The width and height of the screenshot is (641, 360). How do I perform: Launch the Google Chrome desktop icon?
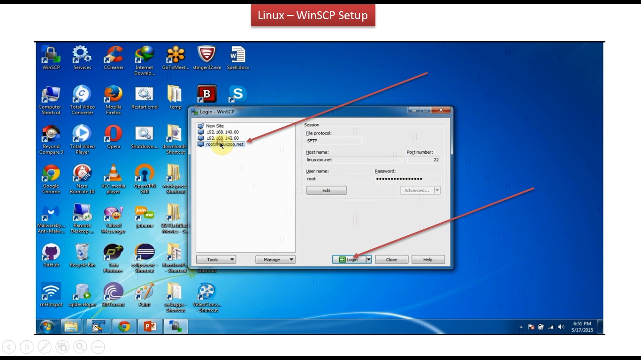click(51, 179)
